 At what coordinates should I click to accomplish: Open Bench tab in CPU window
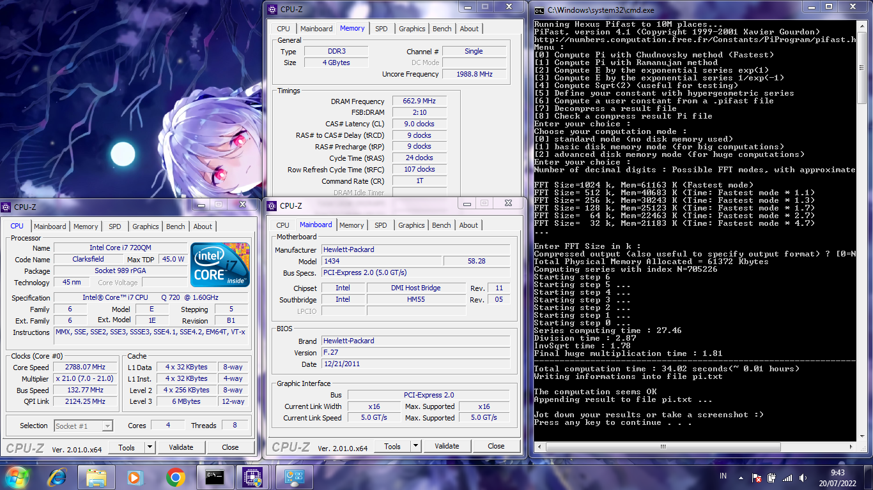point(175,226)
